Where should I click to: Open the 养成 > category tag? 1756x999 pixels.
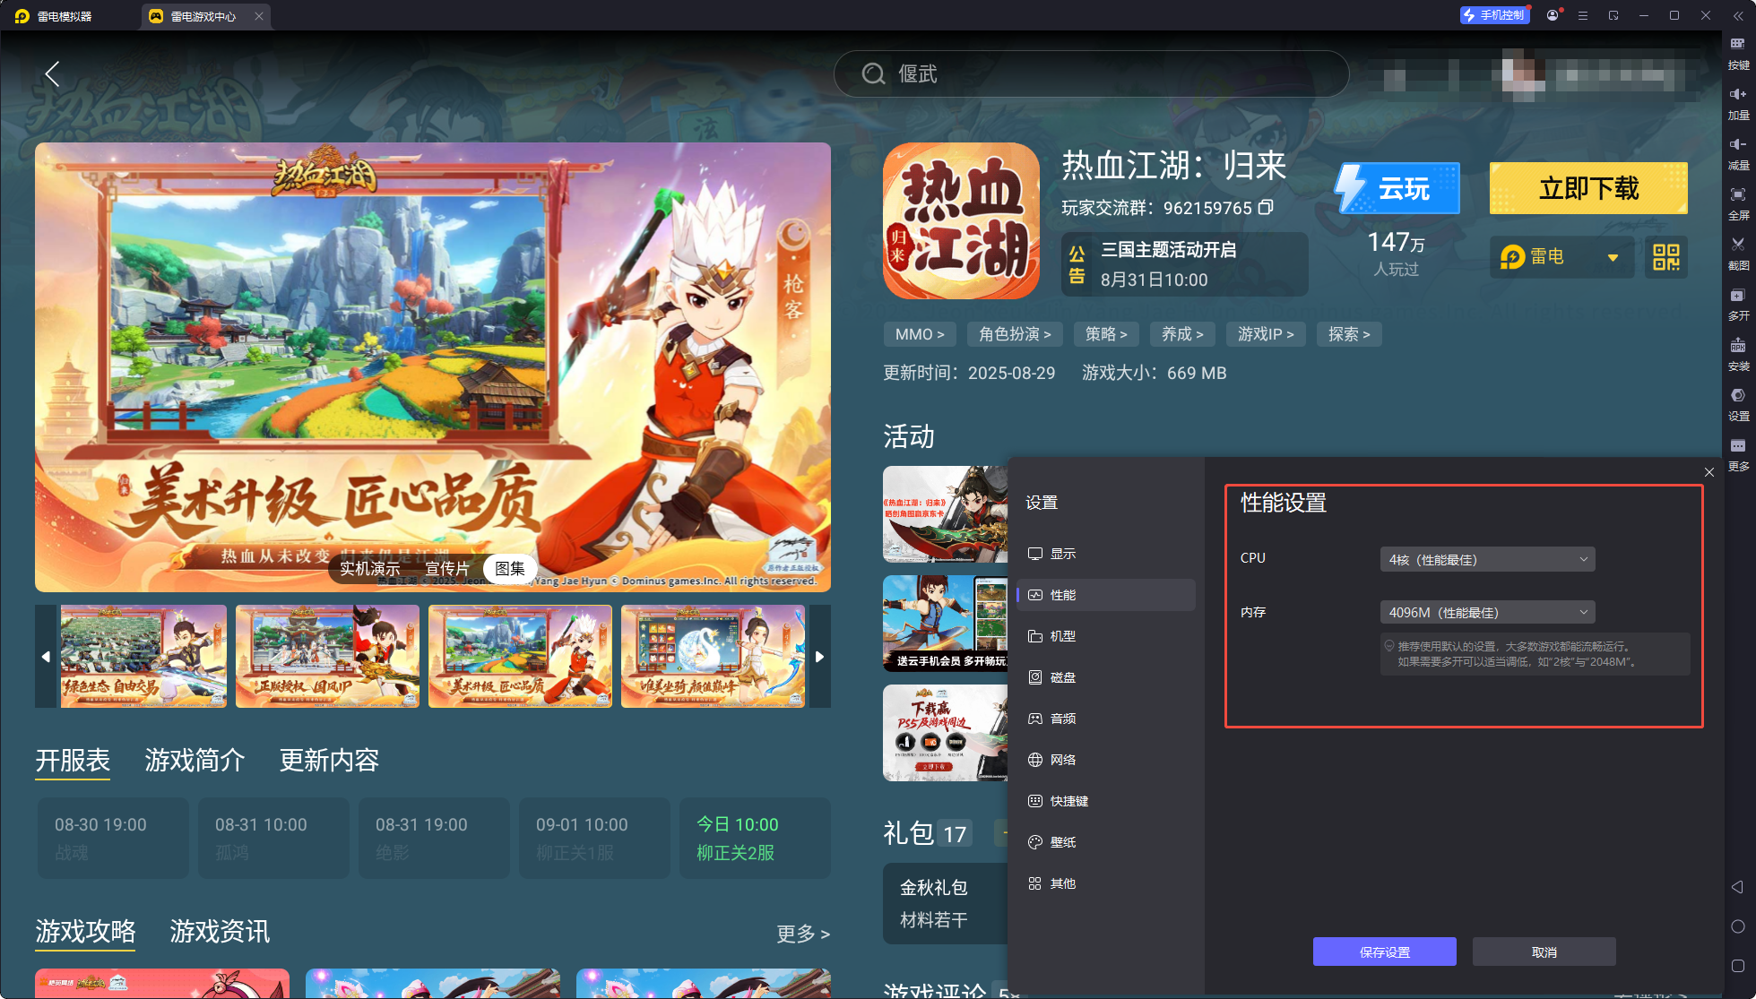1182,334
